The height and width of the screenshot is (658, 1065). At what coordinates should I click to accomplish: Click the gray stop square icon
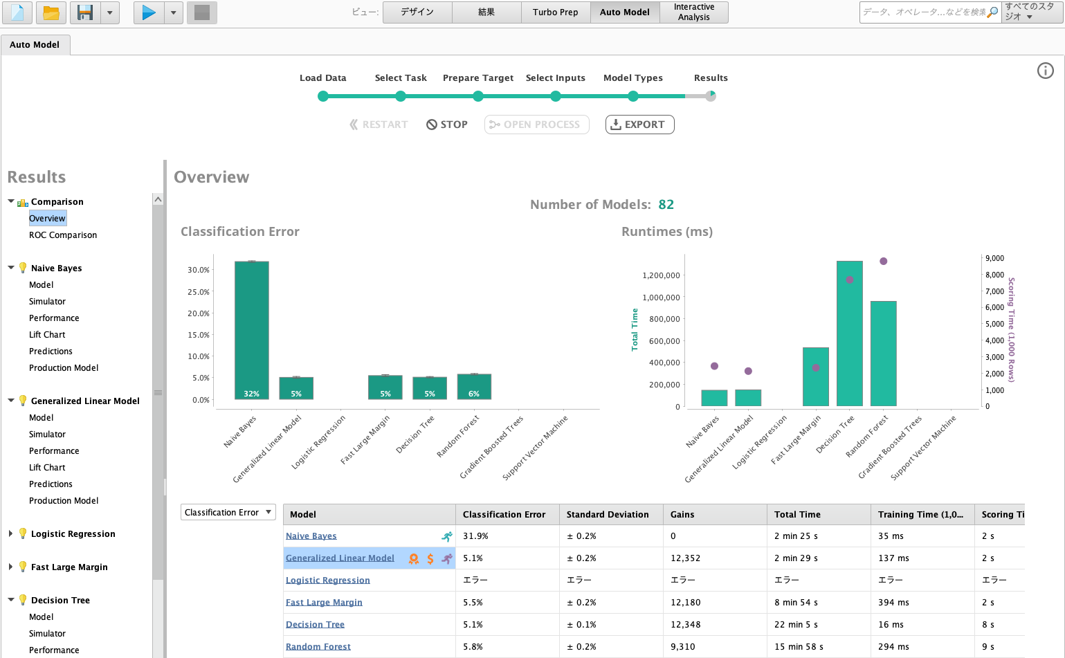[x=202, y=12]
